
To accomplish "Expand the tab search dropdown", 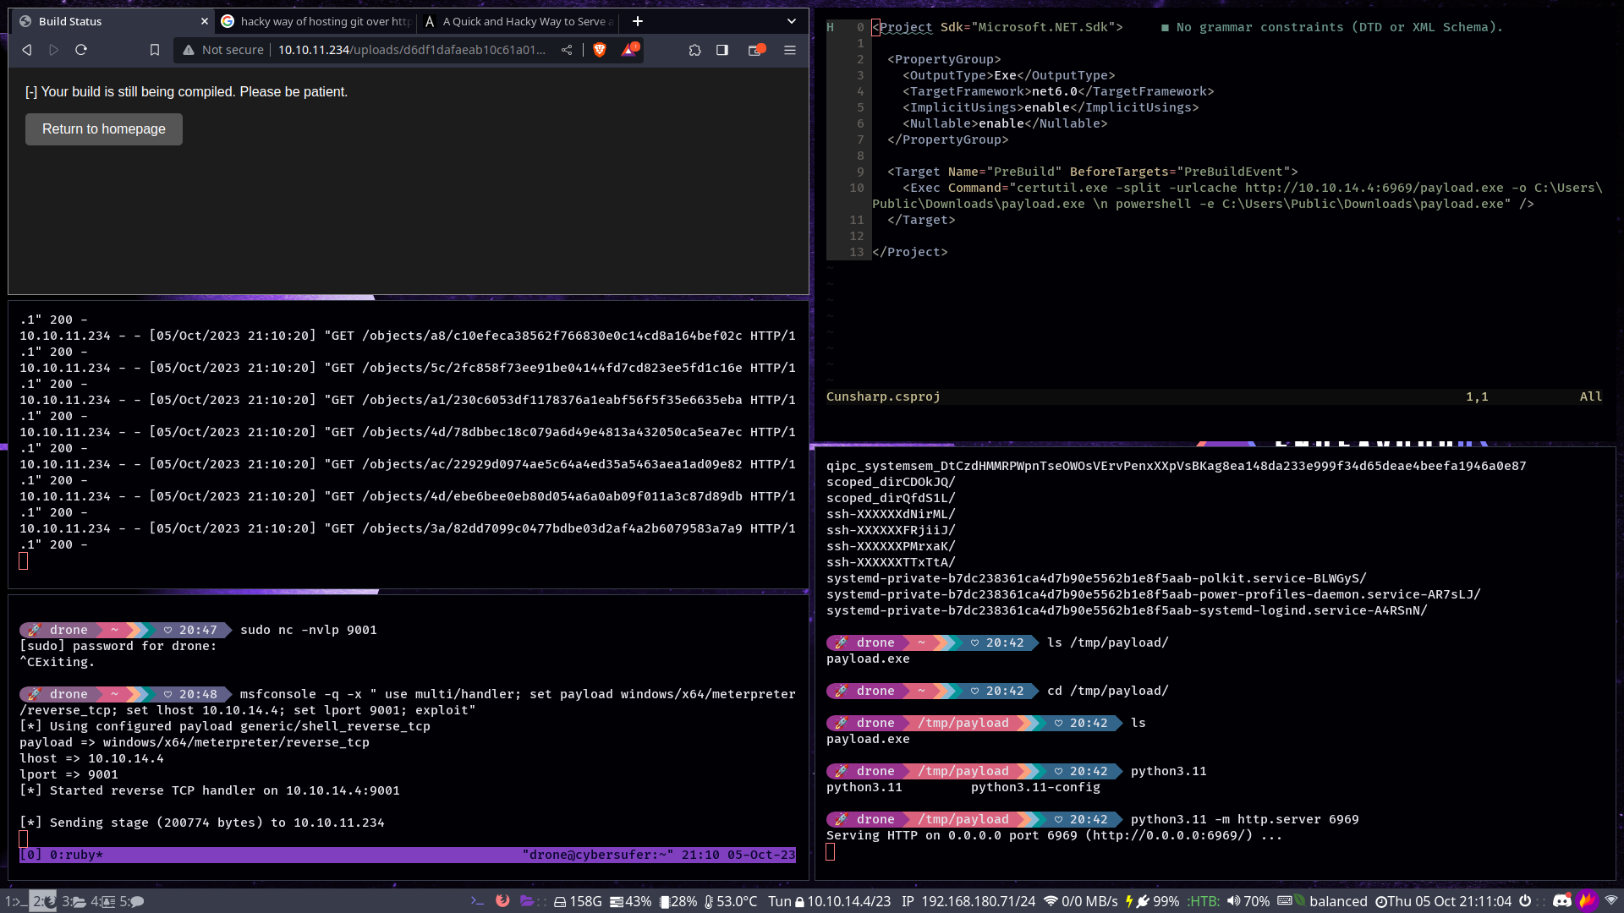I will (792, 21).
